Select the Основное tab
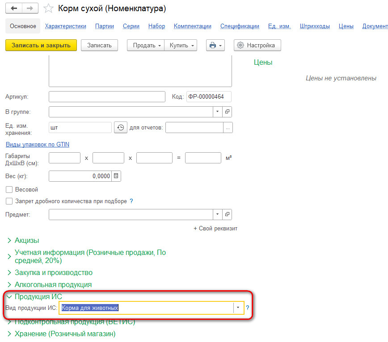This screenshot has width=388, height=342. pyautogui.click(x=23, y=26)
